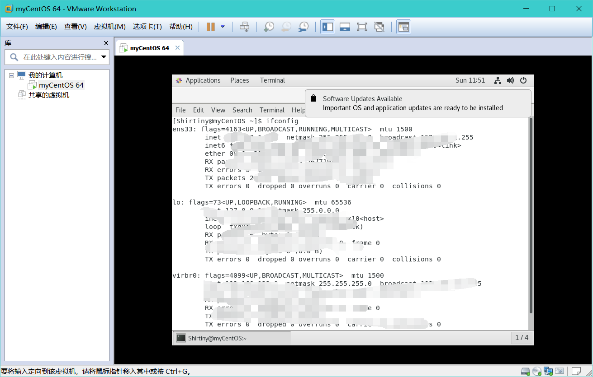The image size is (593, 377).
Task: Click the VMware Workstation title bar icon
Action: [x=9, y=9]
